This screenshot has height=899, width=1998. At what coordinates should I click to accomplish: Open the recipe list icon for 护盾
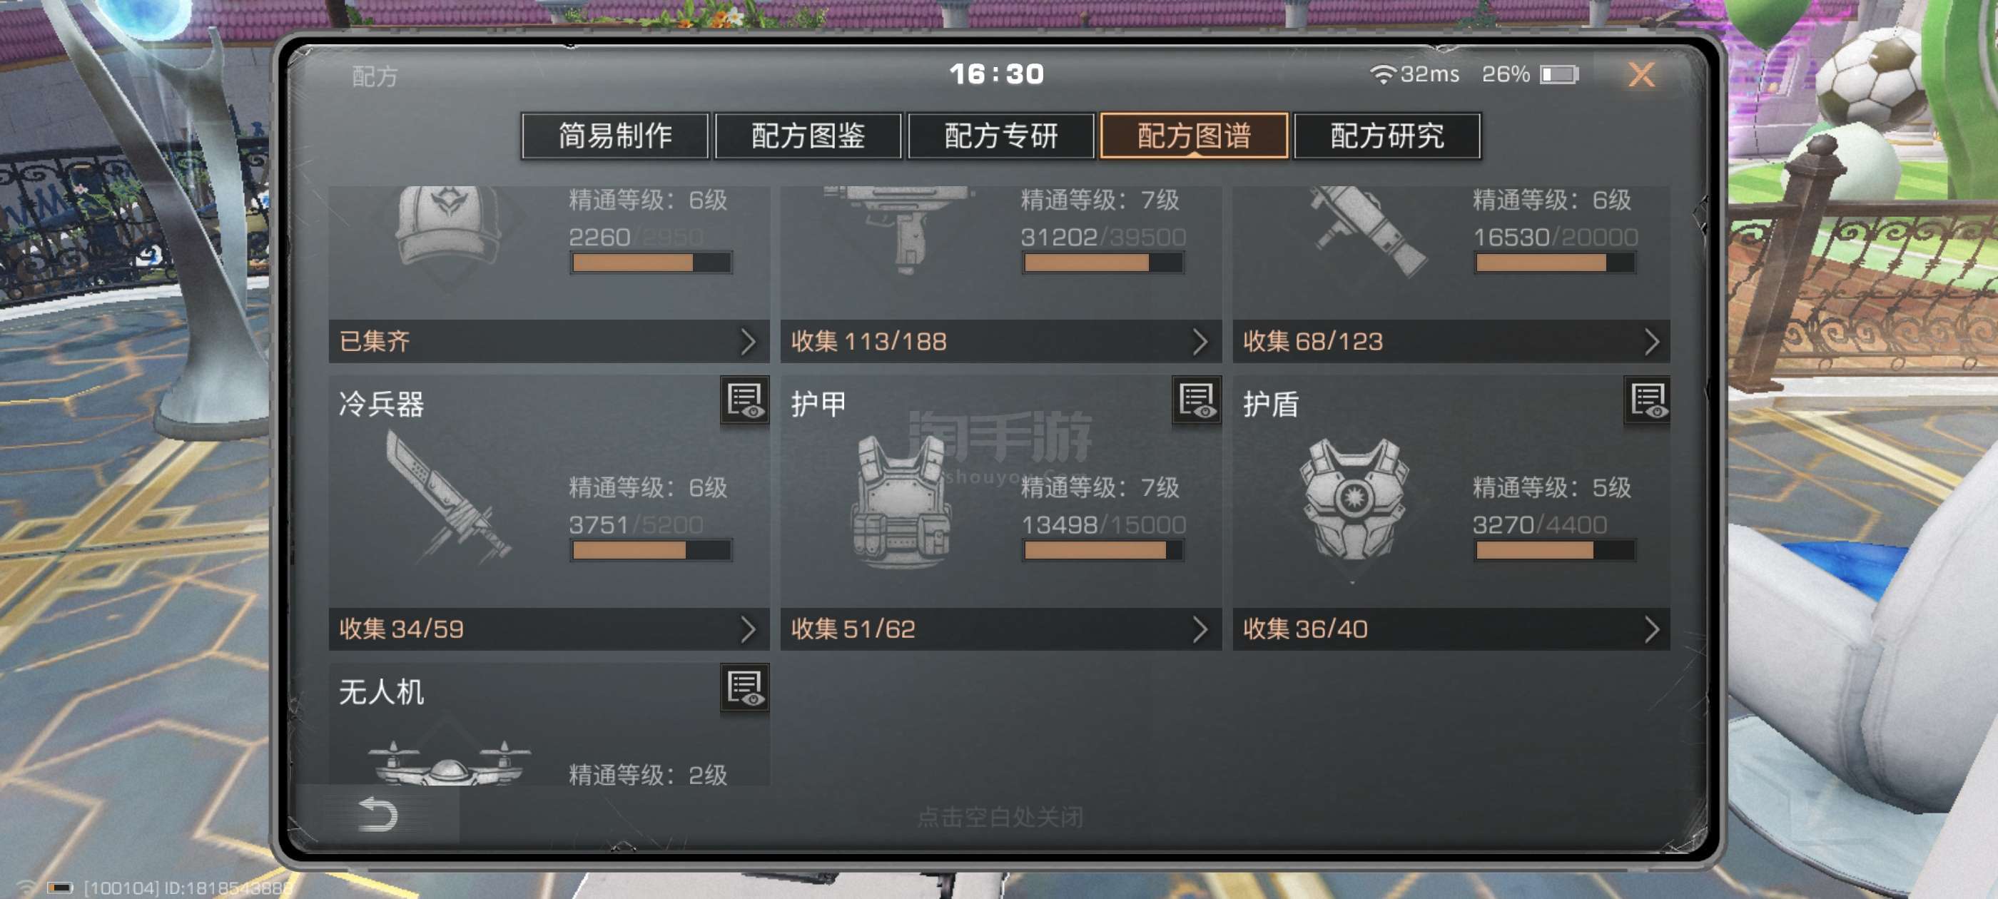click(x=1648, y=401)
